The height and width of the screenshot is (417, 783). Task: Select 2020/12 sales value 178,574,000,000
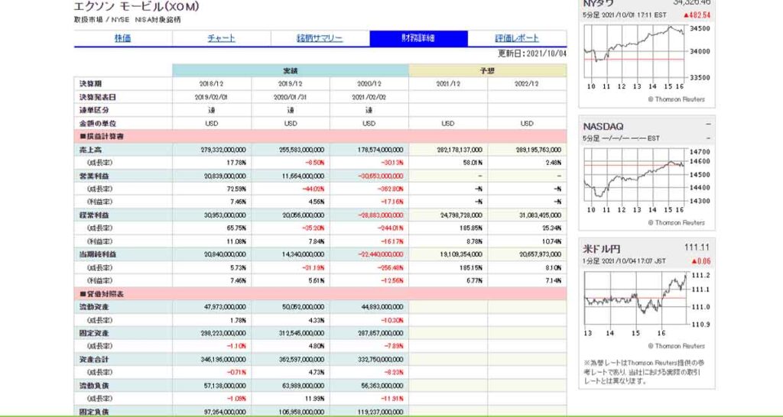coord(379,150)
